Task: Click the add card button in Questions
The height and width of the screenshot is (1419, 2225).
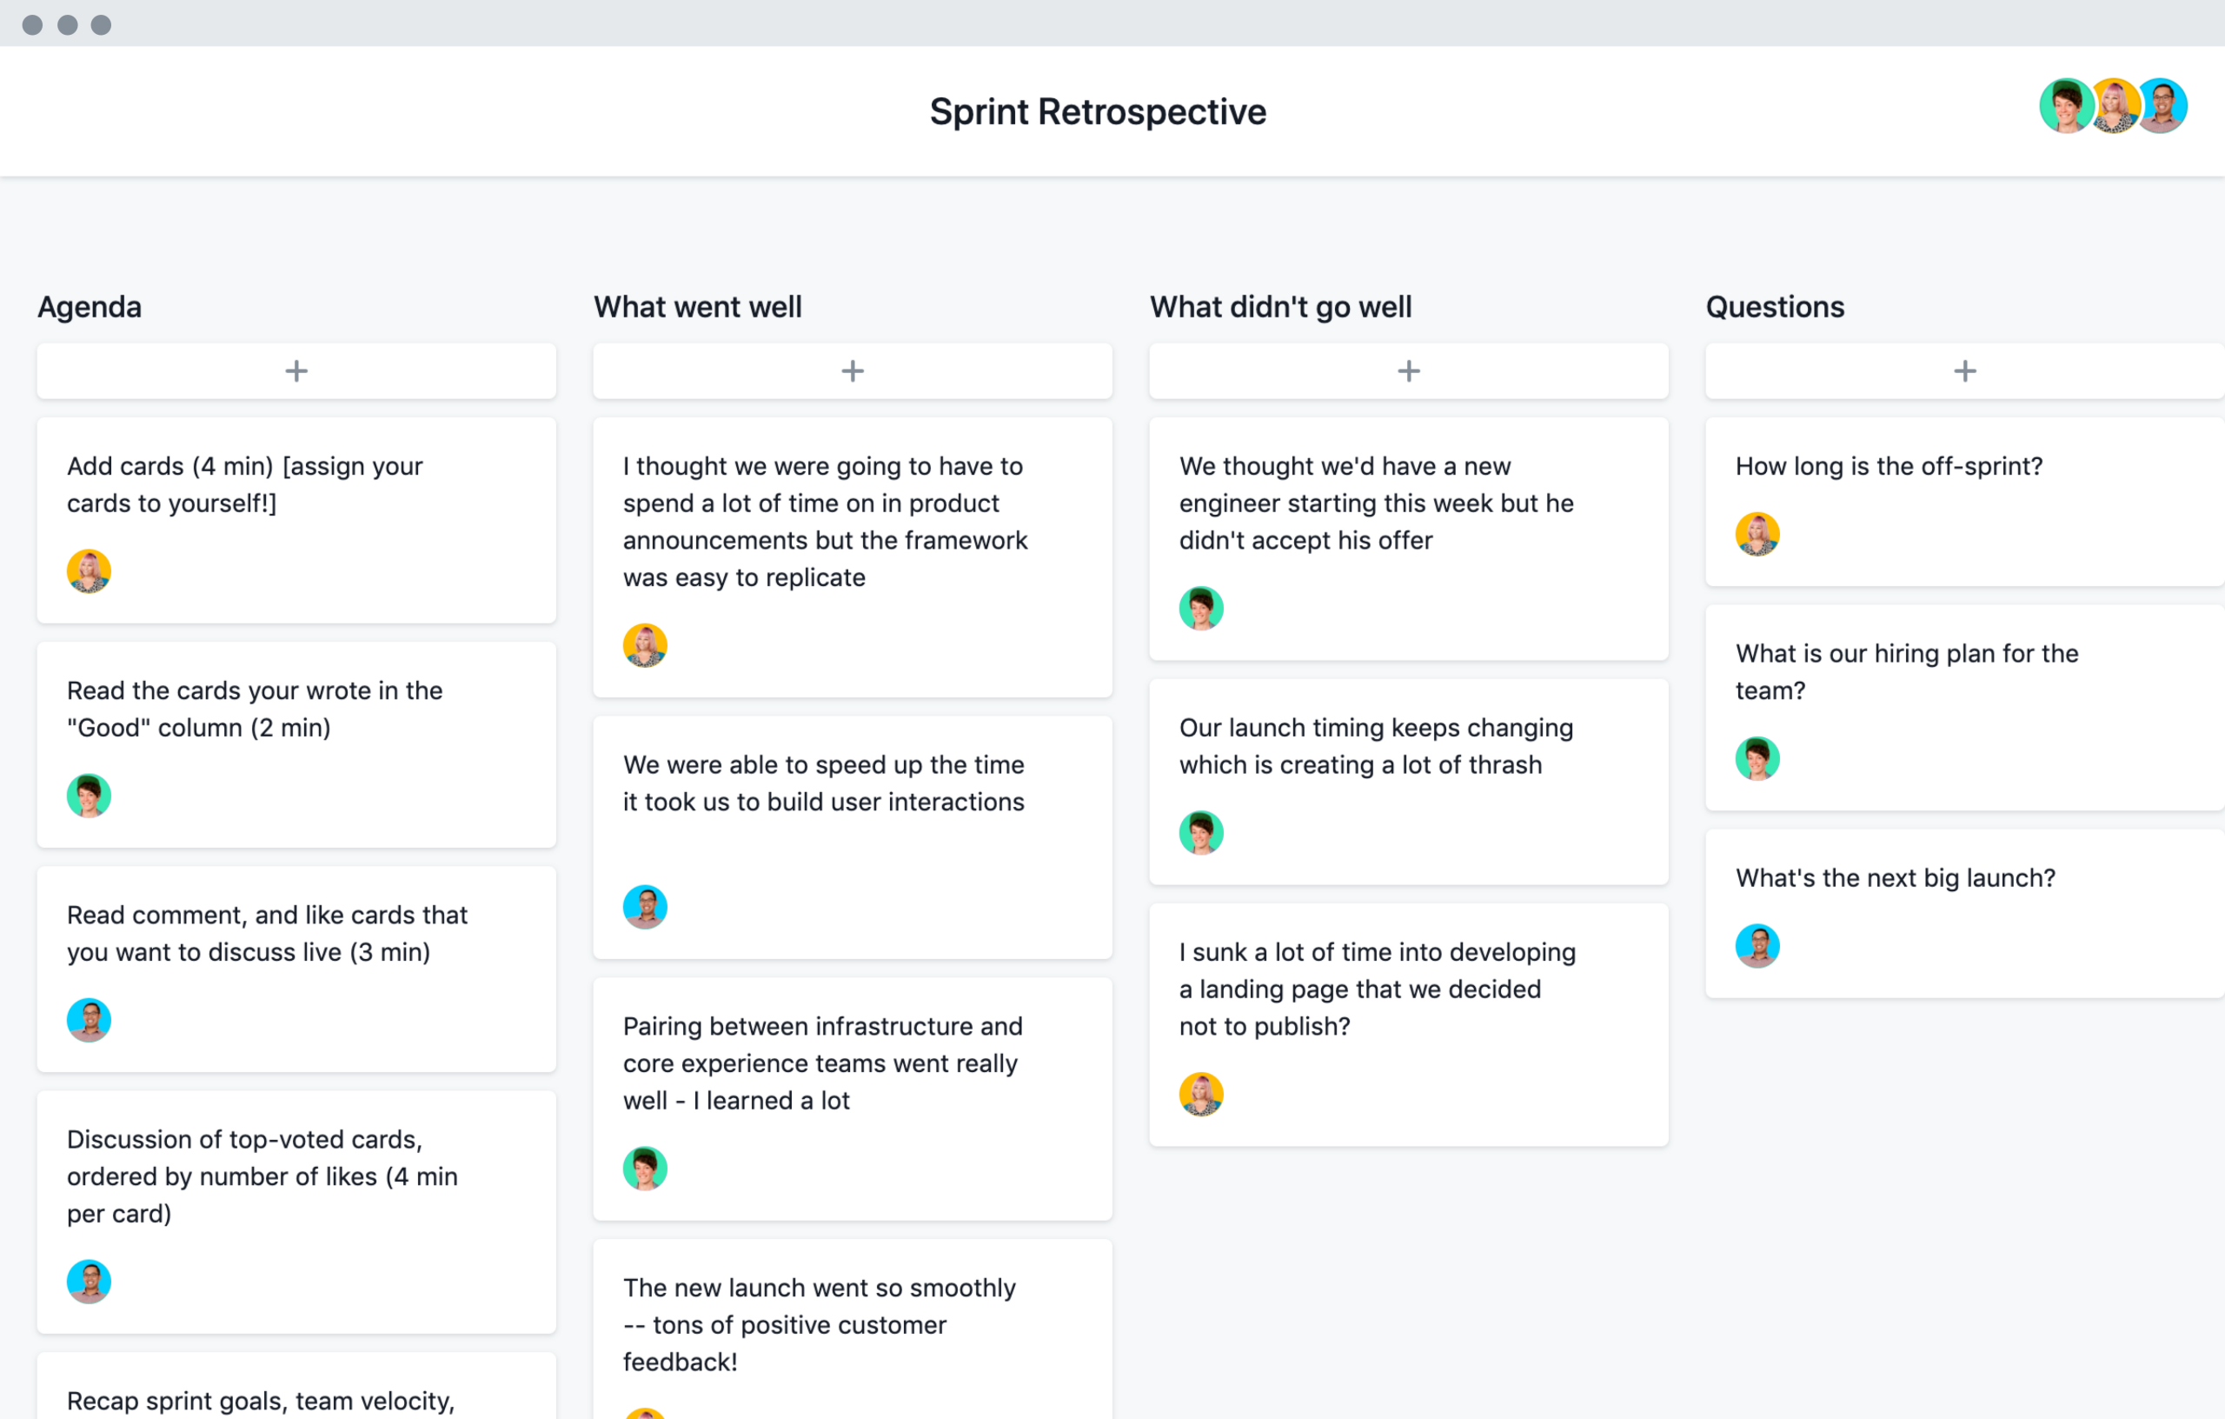Action: [x=1964, y=370]
